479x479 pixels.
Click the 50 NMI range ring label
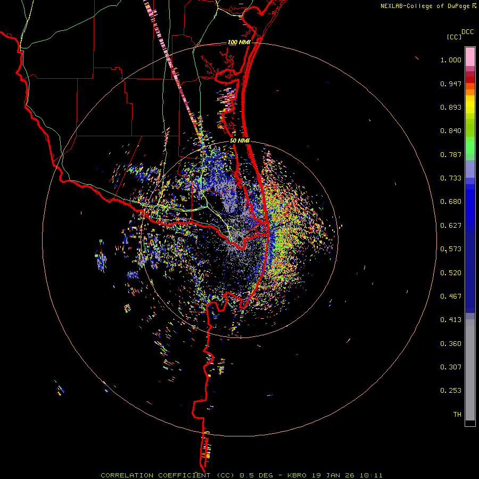point(240,141)
